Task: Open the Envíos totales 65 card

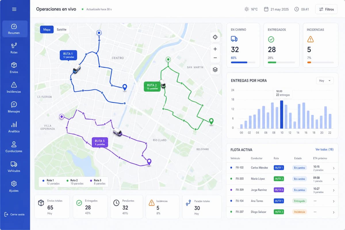Action: [52, 207]
